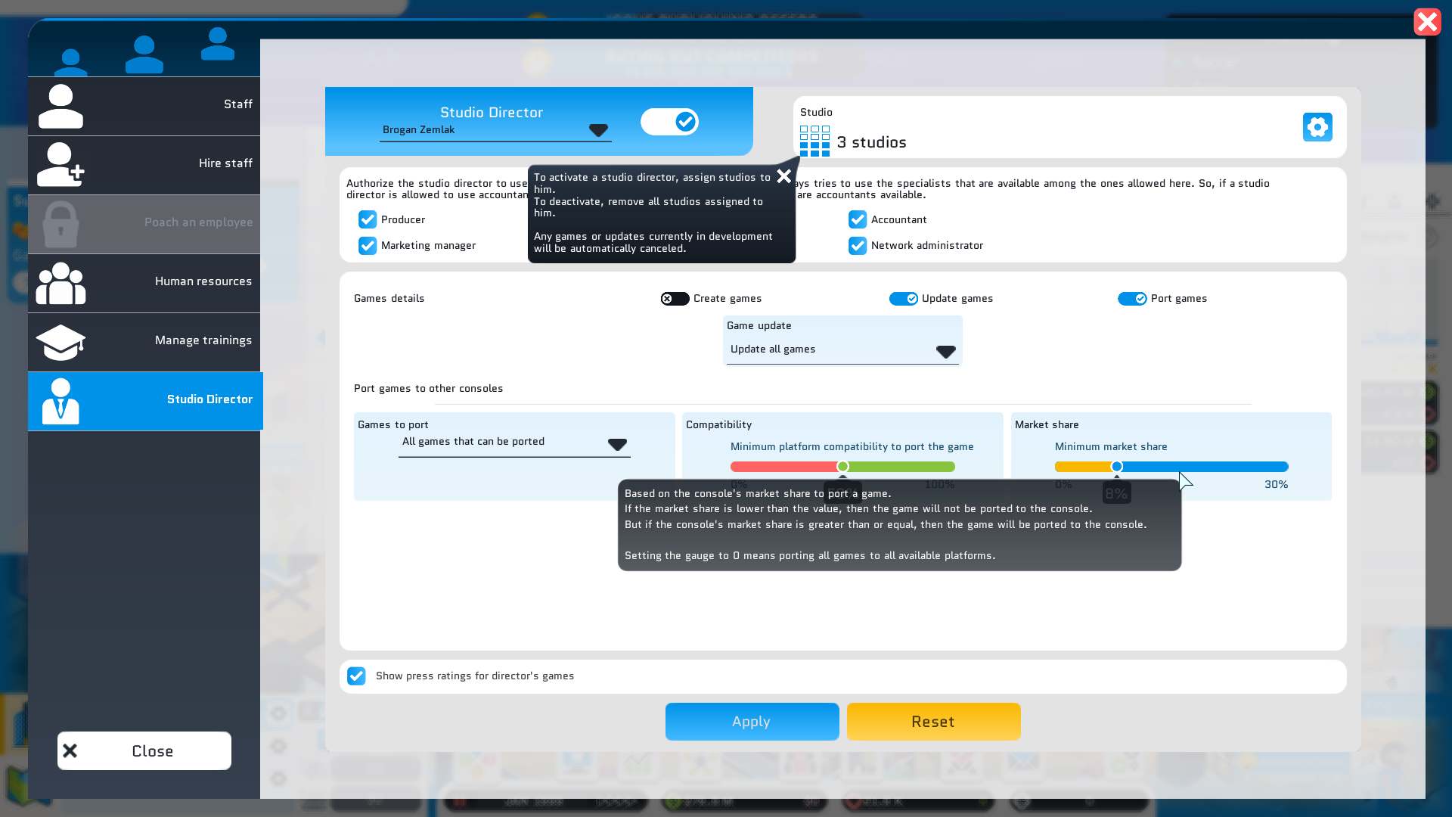The image size is (1452, 817).
Task: Open the studio settings gear icon
Action: pyautogui.click(x=1317, y=127)
